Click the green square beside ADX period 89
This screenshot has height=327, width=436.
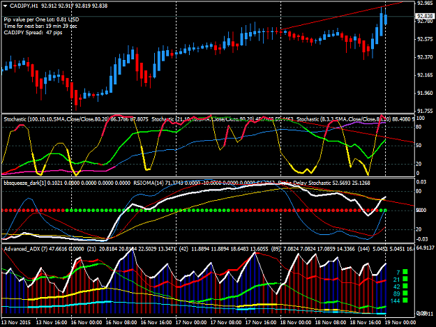click(x=405, y=293)
